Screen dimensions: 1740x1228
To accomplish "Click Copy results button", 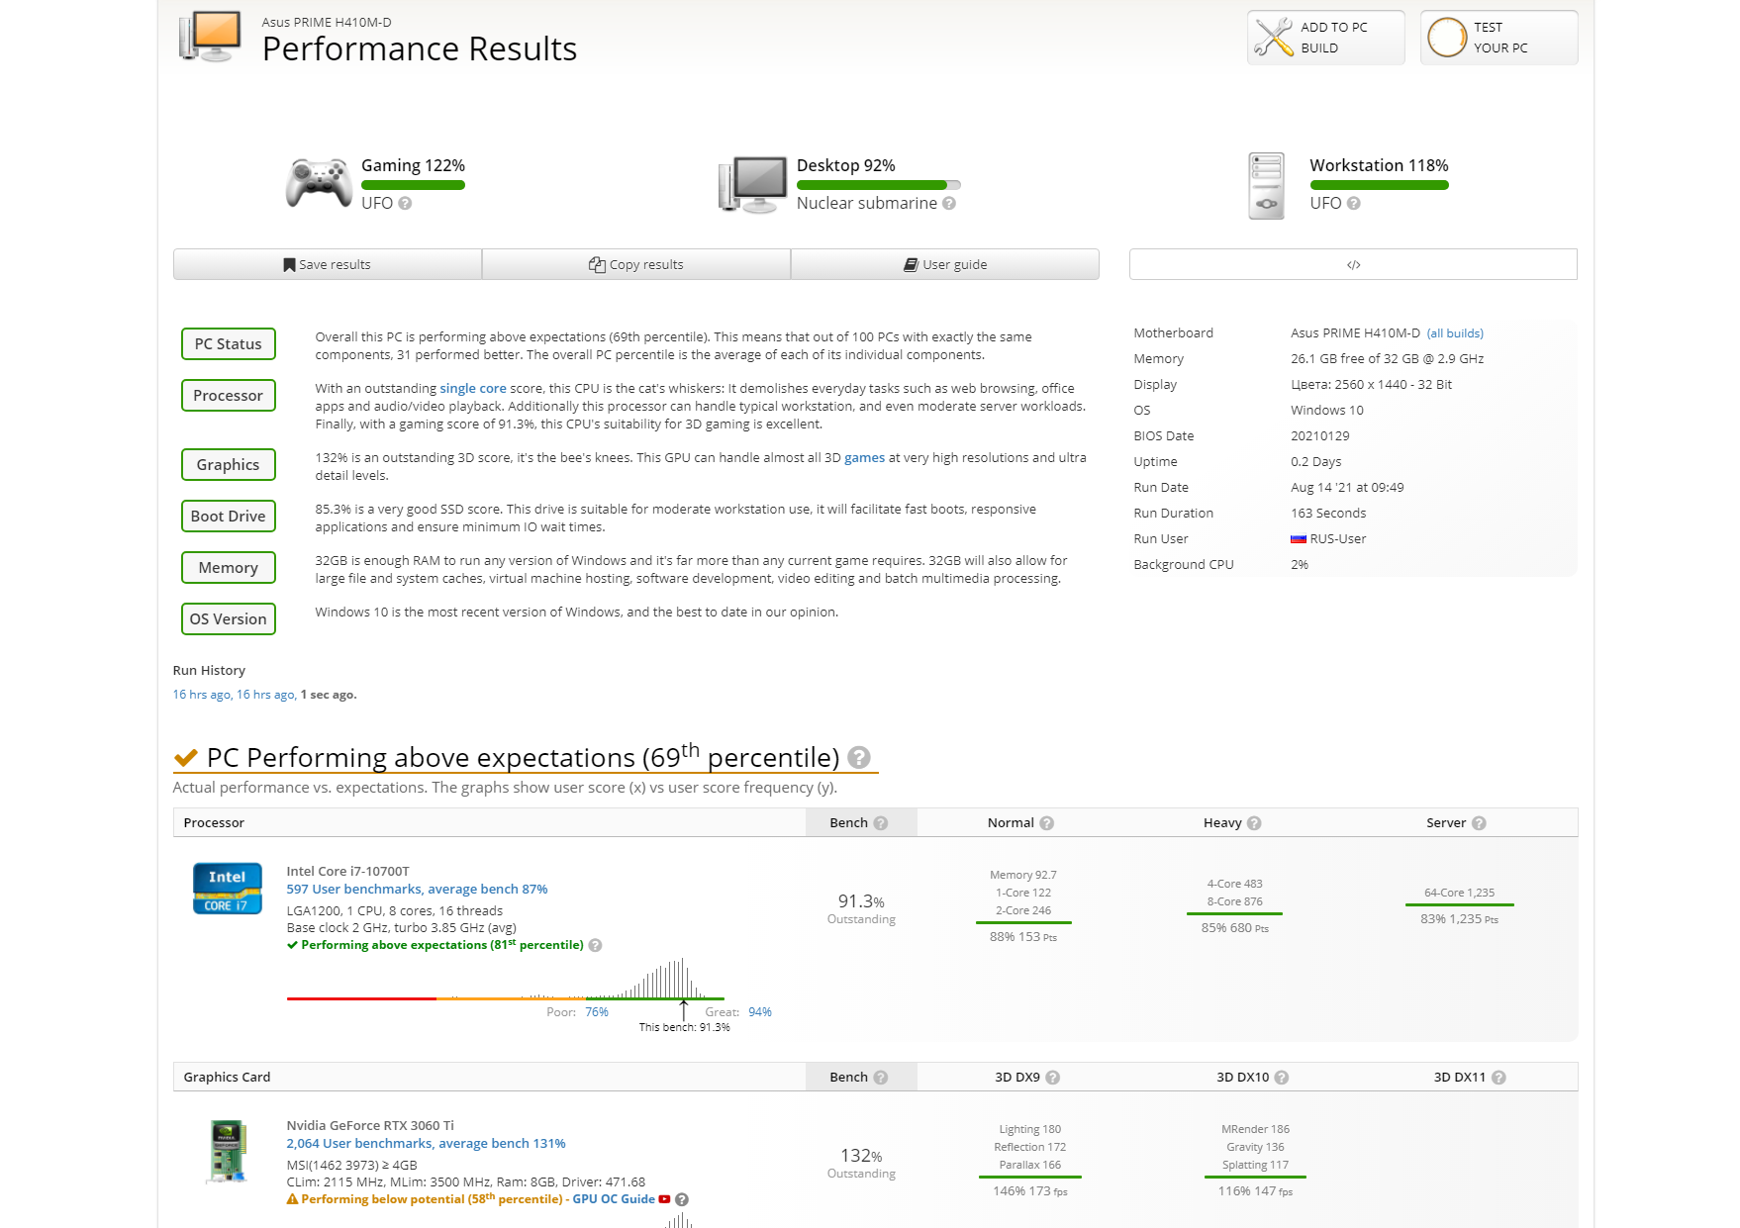I will coord(636,264).
